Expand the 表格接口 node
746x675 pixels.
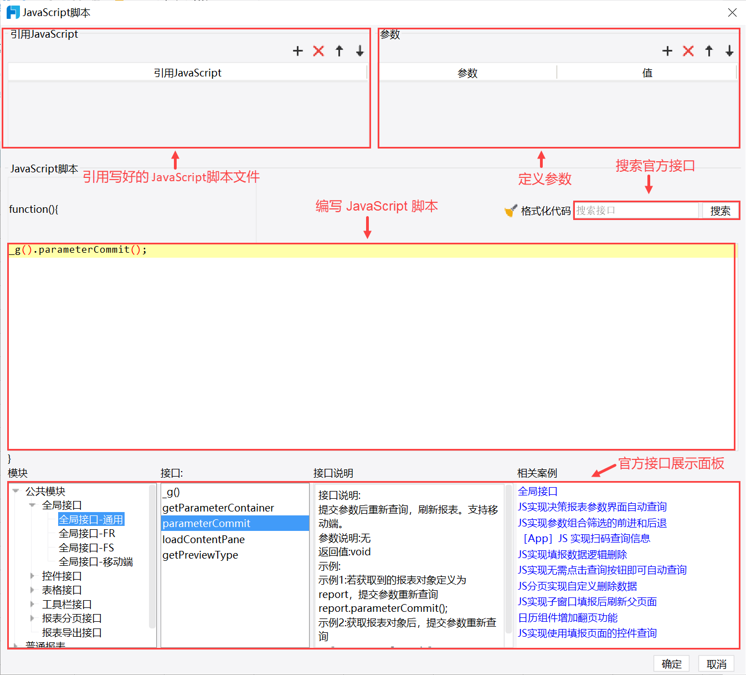[x=32, y=590]
